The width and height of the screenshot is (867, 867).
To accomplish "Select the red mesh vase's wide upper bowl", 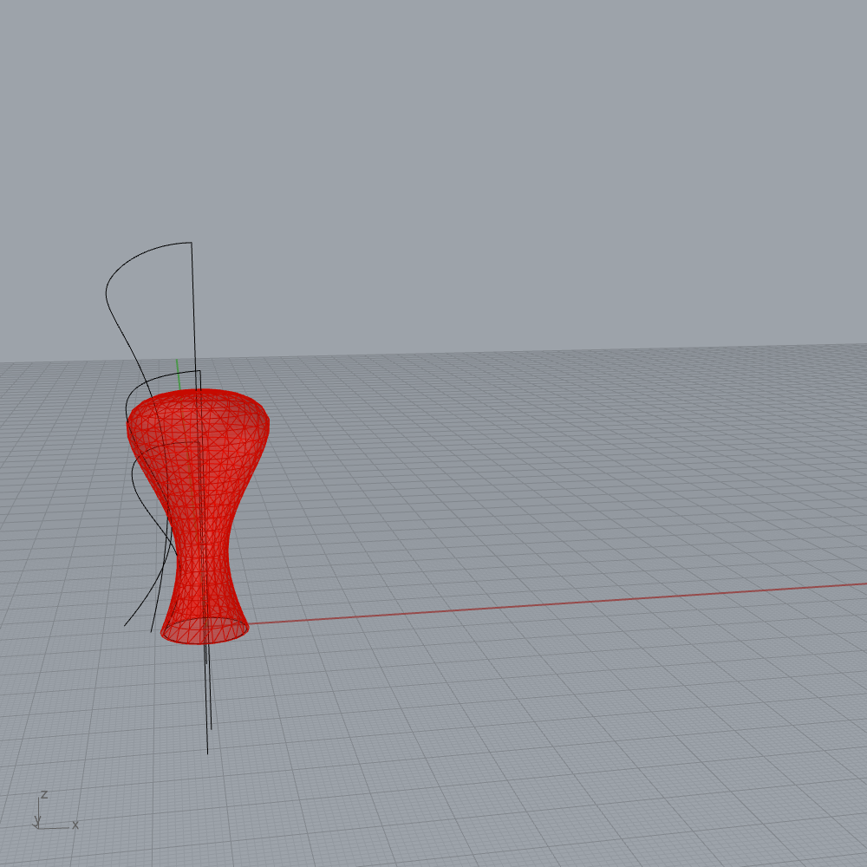I will click(198, 433).
